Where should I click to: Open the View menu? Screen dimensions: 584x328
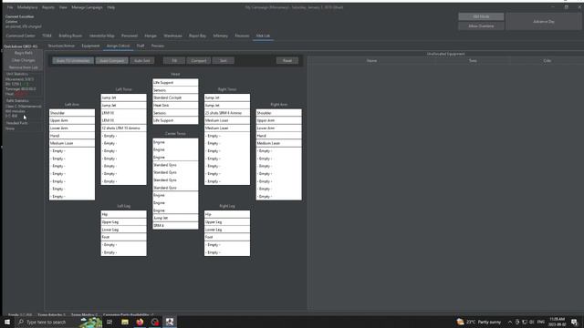(63, 7)
